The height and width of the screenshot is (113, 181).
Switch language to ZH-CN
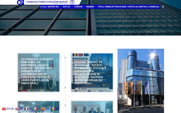(x=10, y=109)
